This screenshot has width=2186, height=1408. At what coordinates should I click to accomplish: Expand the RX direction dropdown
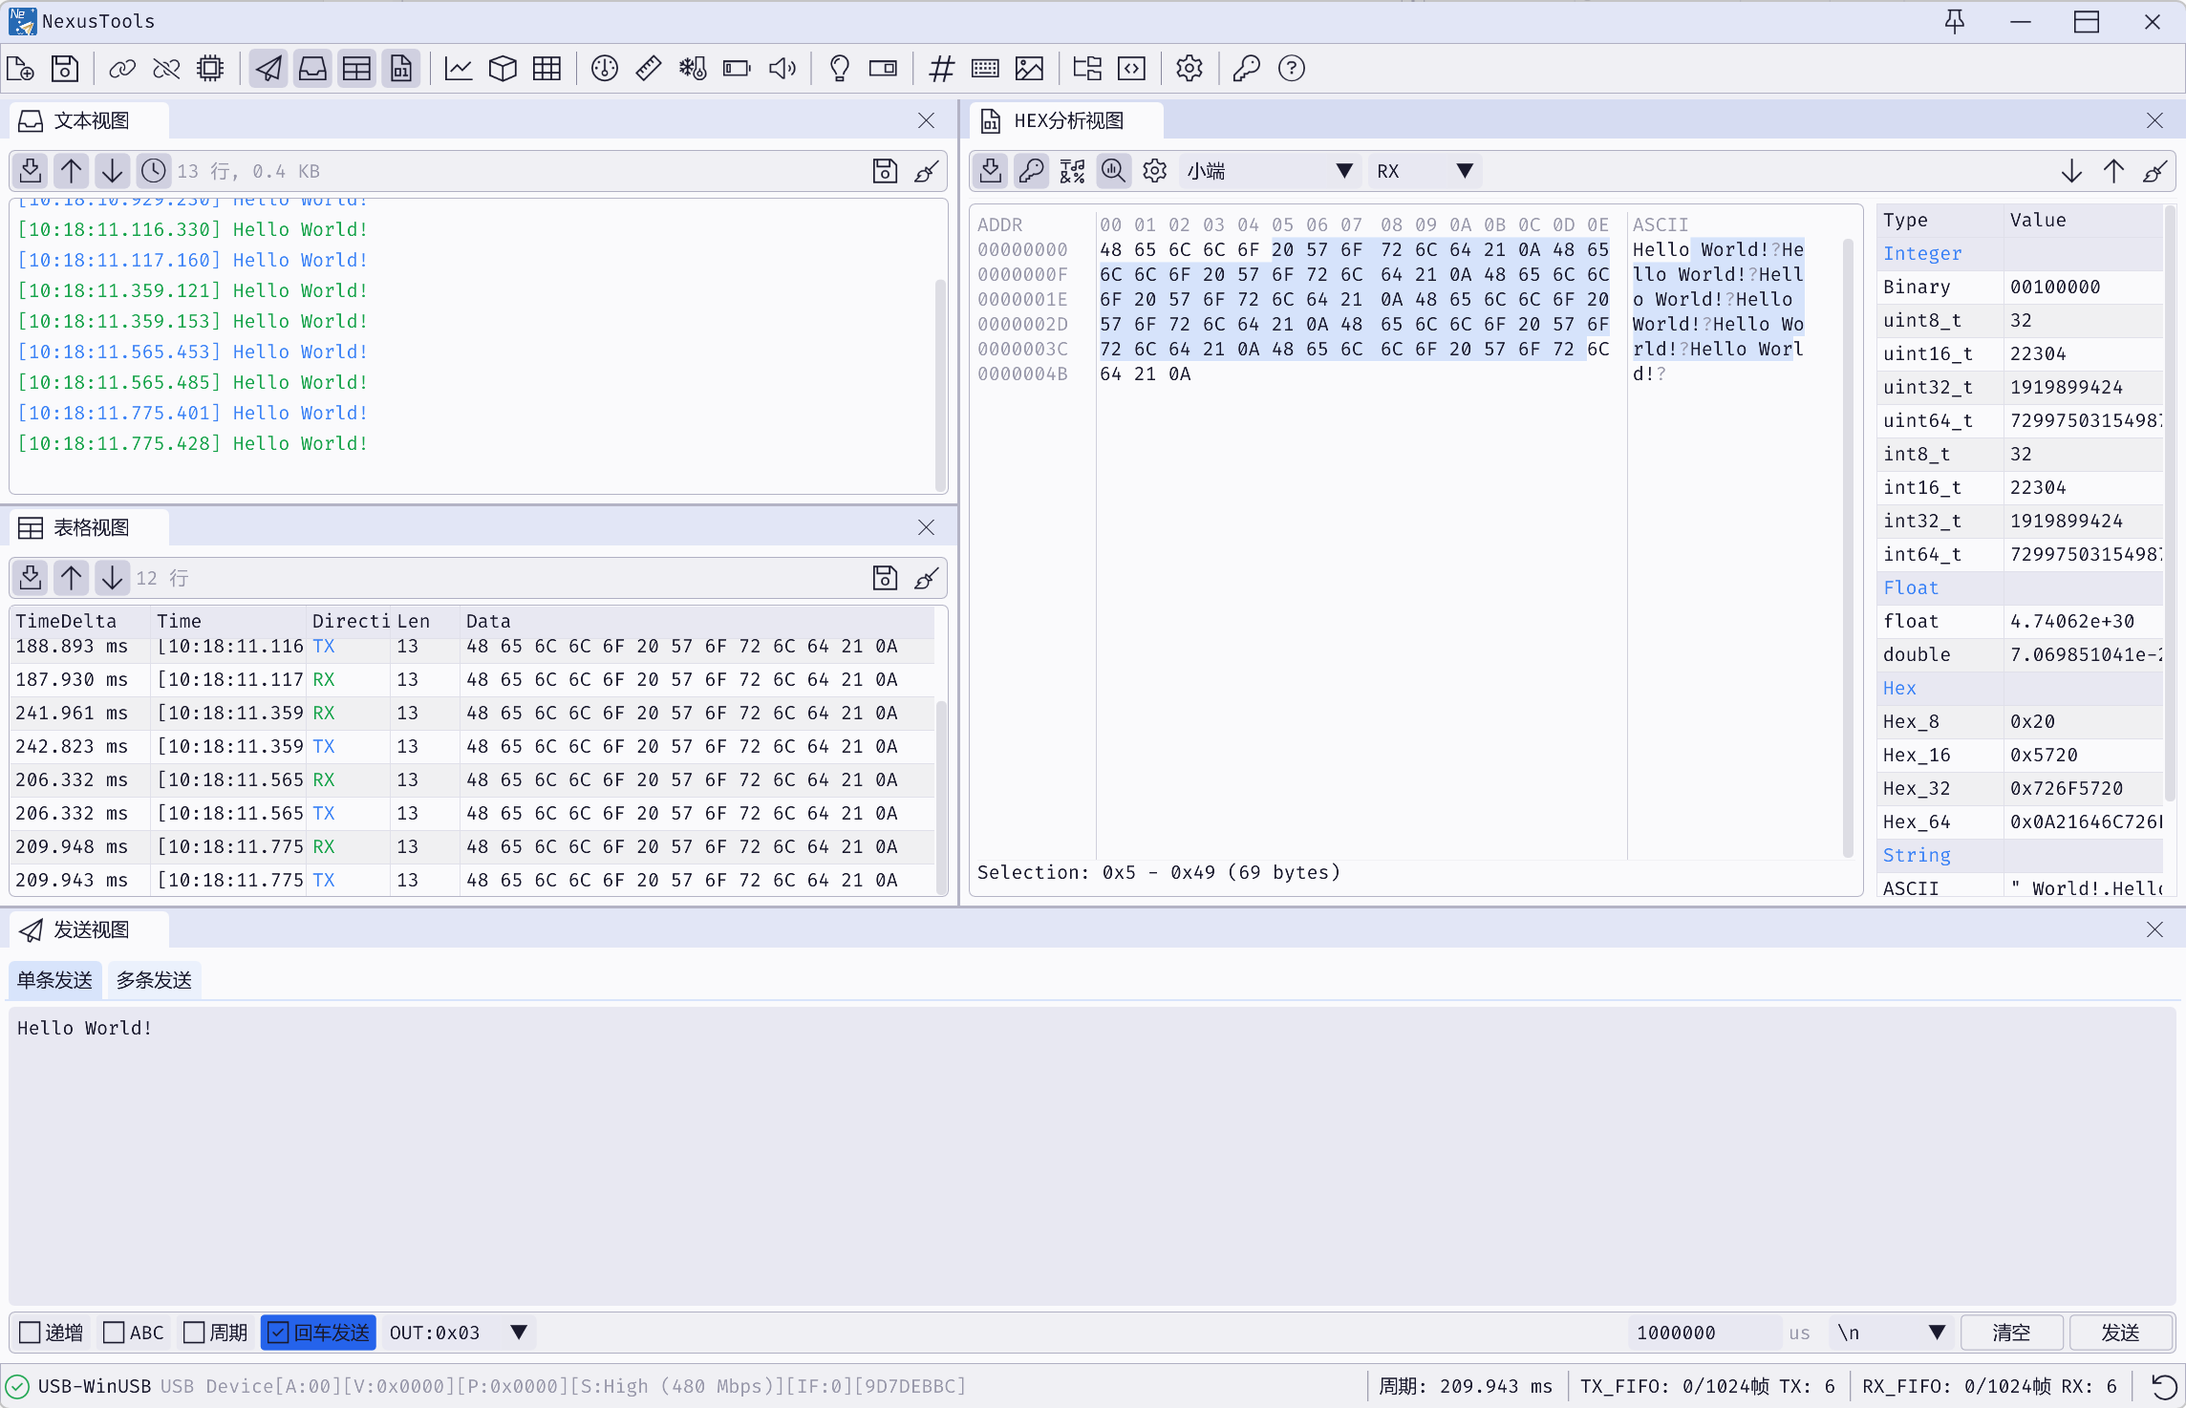[1424, 171]
